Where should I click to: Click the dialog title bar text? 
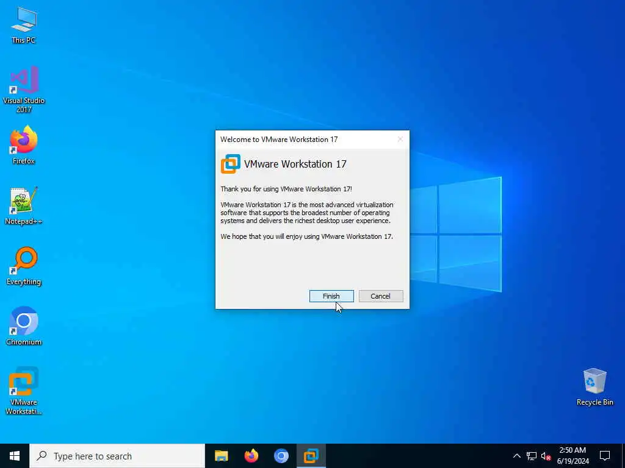(x=279, y=140)
